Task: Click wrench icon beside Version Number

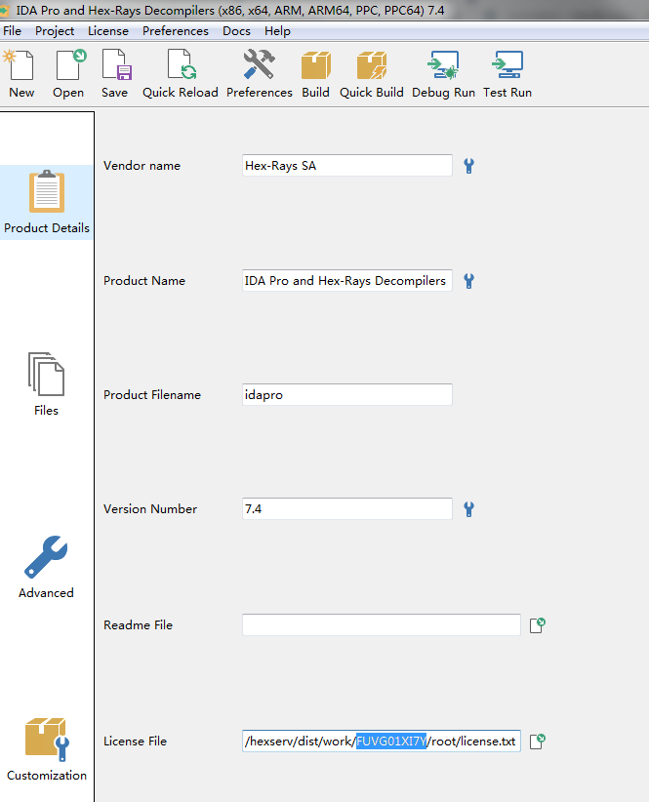Action: pyautogui.click(x=469, y=509)
